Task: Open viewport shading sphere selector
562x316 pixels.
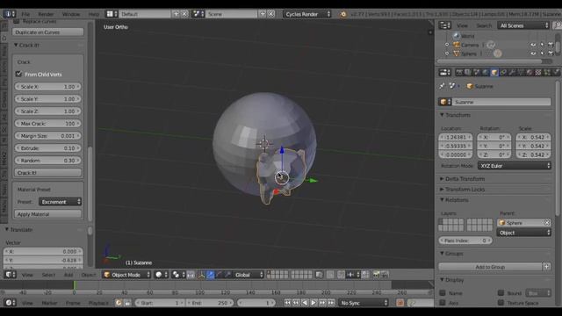Action: coord(162,275)
